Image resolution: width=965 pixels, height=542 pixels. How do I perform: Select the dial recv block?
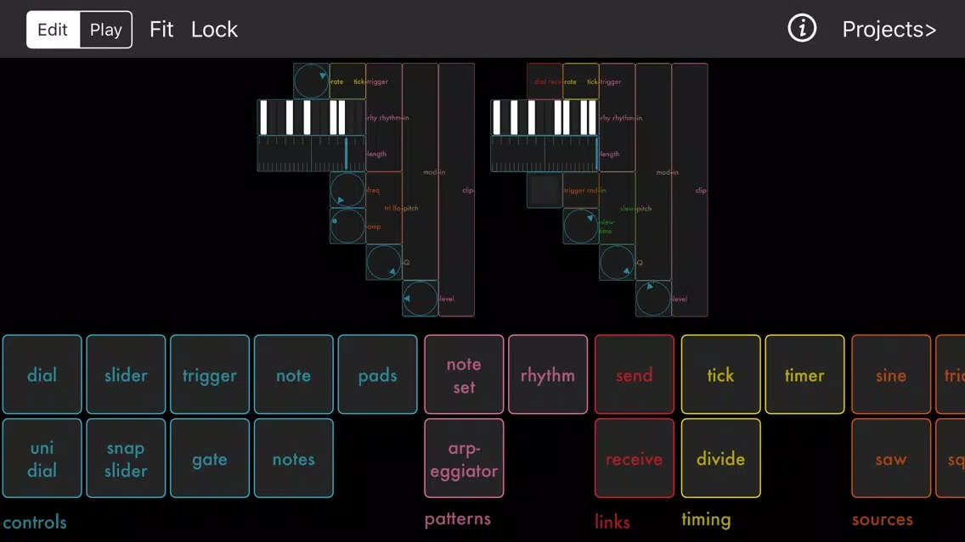[x=545, y=81]
